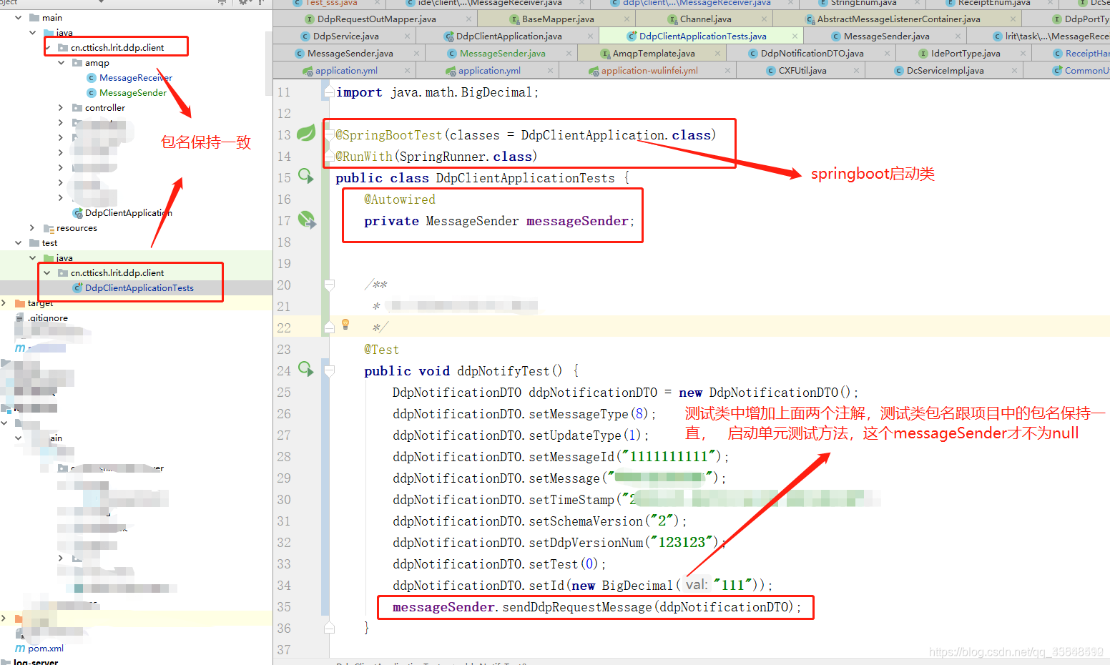The width and height of the screenshot is (1110, 665).
Task: Select MessageReceiver in the project tree
Action: click(136, 78)
